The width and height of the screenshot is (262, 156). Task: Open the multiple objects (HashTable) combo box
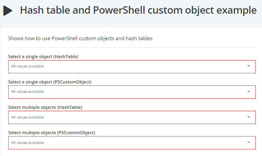pos(132,117)
